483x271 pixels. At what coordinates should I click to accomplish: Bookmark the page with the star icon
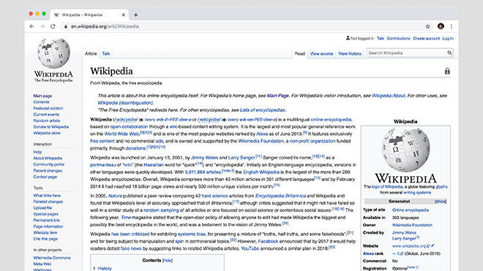click(427, 26)
